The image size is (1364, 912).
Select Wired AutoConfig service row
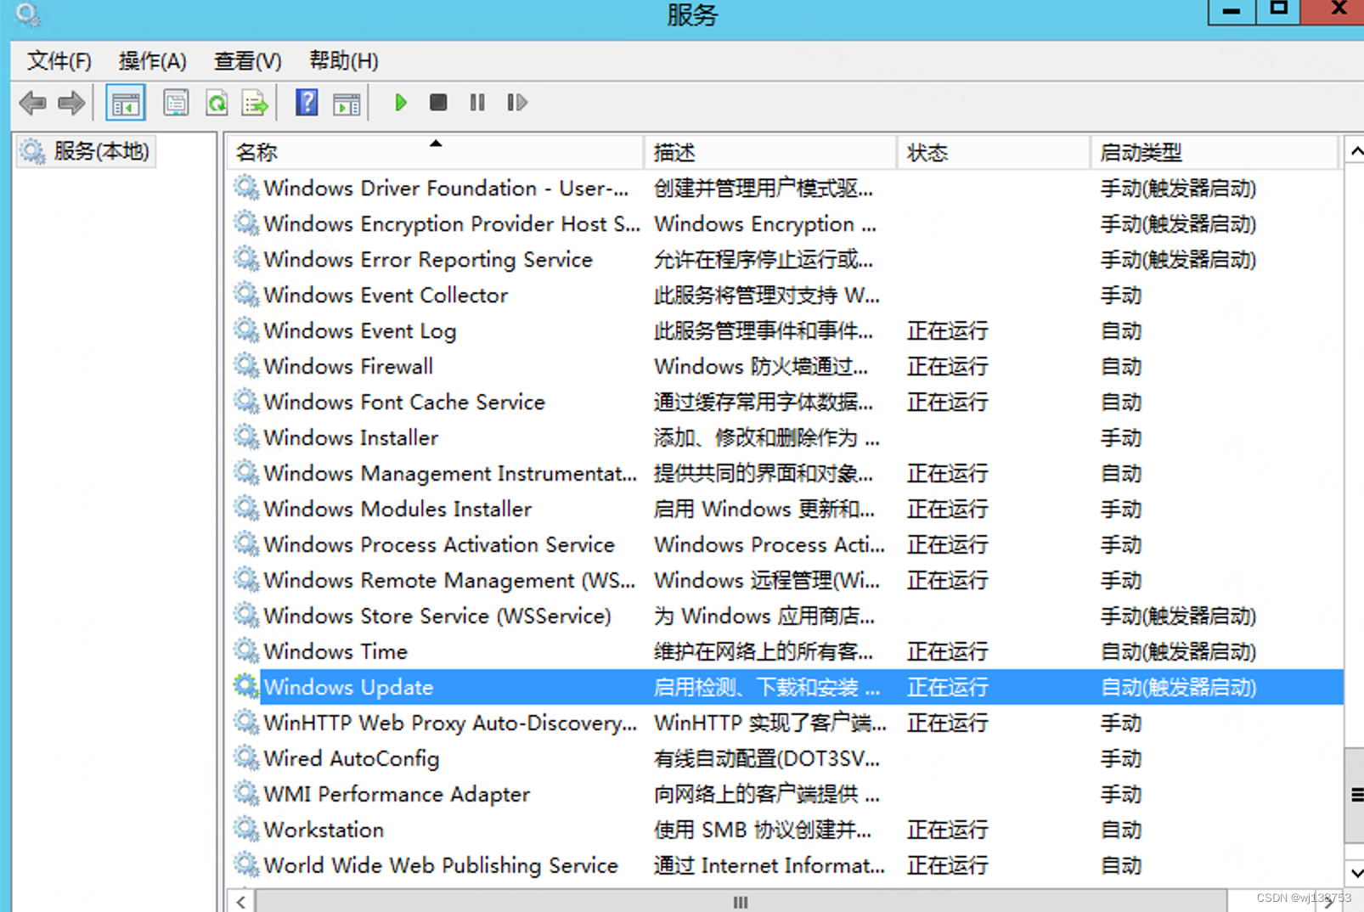coord(786,759)
